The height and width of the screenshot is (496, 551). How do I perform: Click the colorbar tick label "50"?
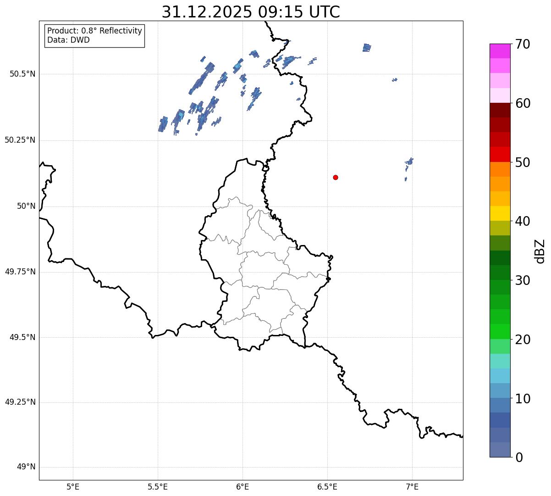[x=522, y=162]
